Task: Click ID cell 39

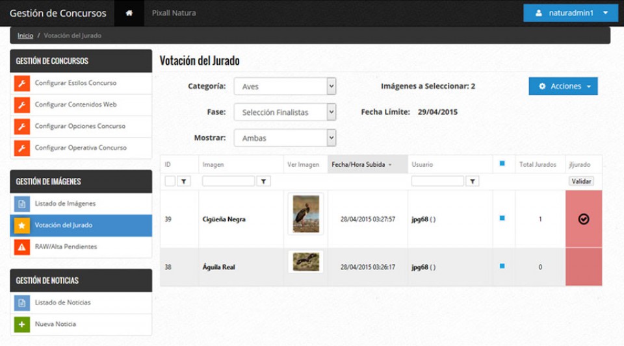Action: click(x=168, y=219)
